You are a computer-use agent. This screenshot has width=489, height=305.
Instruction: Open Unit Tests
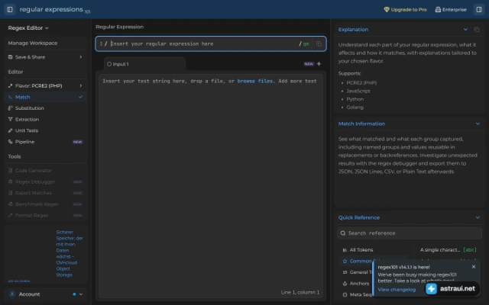click(46, 130)
